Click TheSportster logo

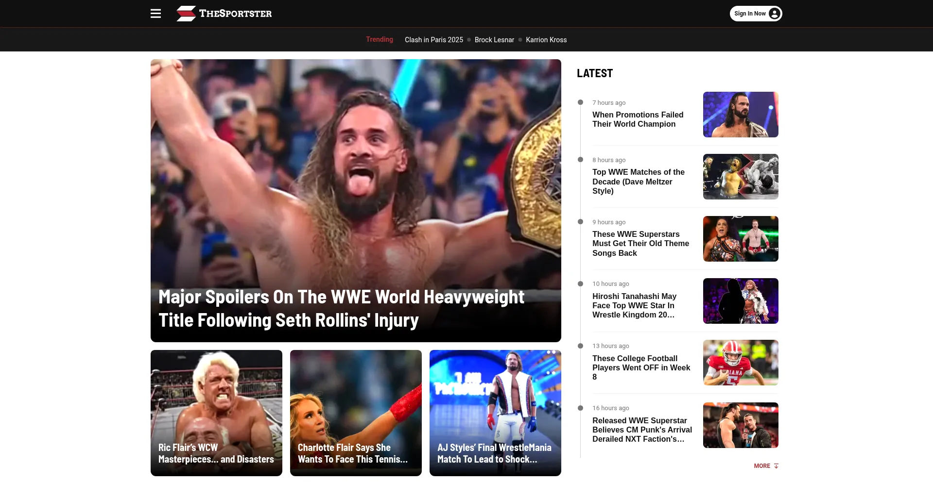pyautogui.click(x=224, y=14)
